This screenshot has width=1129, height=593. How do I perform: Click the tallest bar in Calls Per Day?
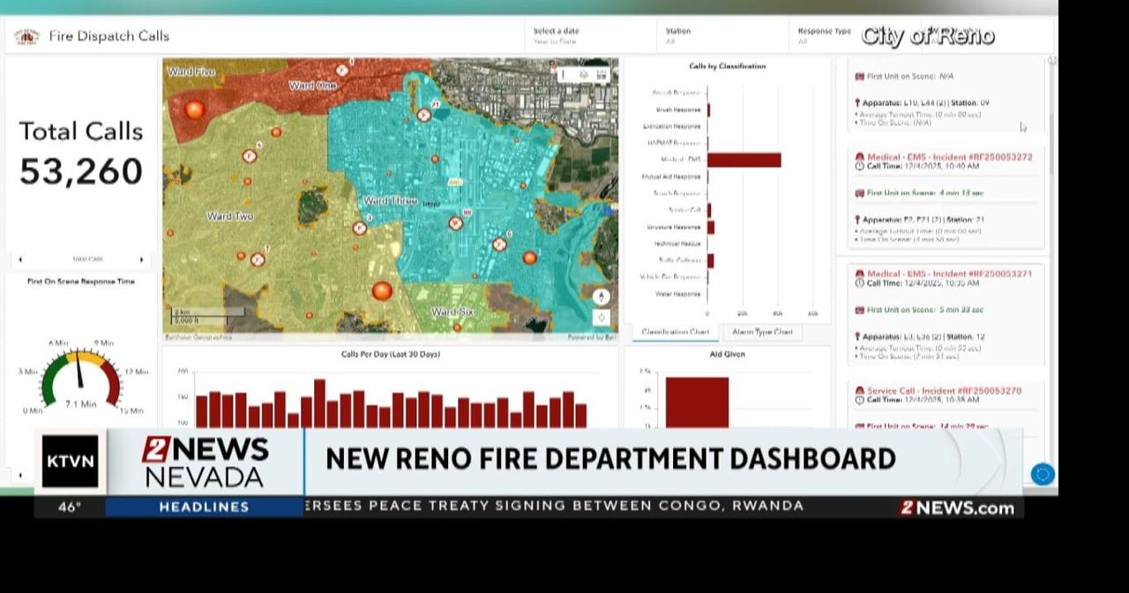coord(319,404)
